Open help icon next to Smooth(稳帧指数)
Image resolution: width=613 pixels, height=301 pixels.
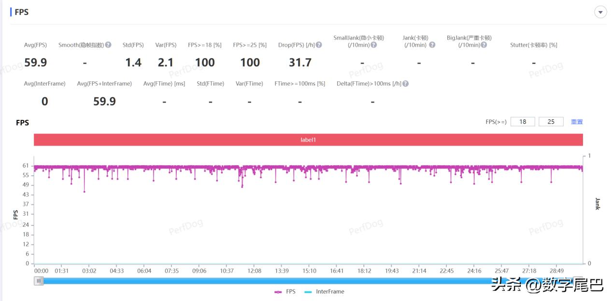(108, 45)
